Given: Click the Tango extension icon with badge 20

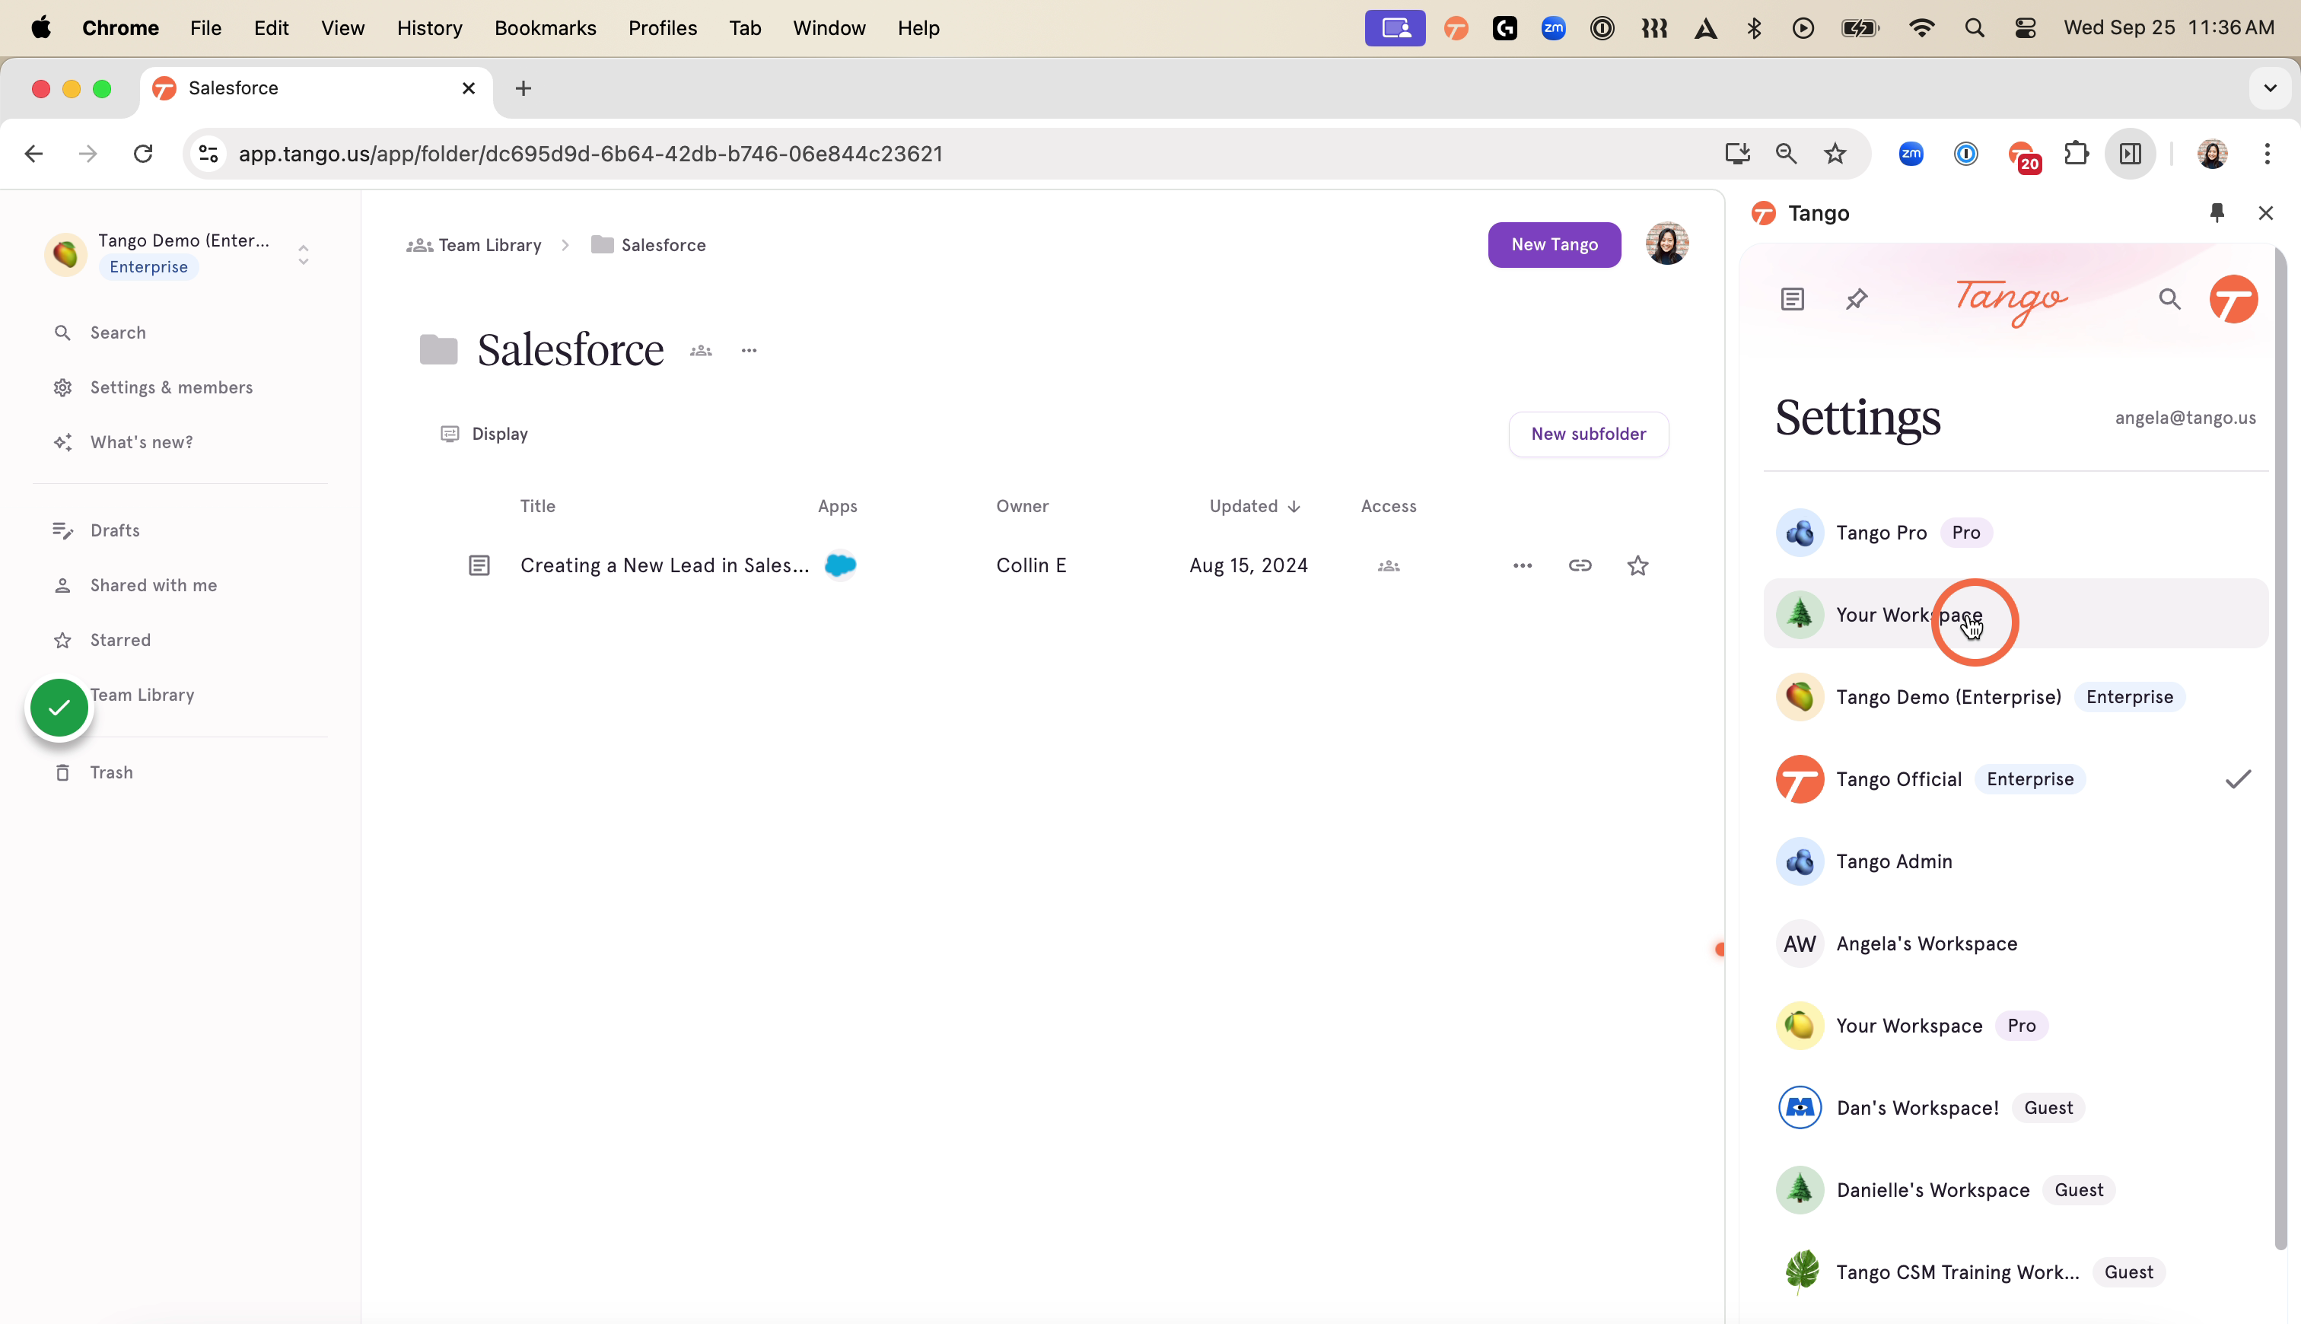Looking at the screenshot, I should [x=2025, y=155].
